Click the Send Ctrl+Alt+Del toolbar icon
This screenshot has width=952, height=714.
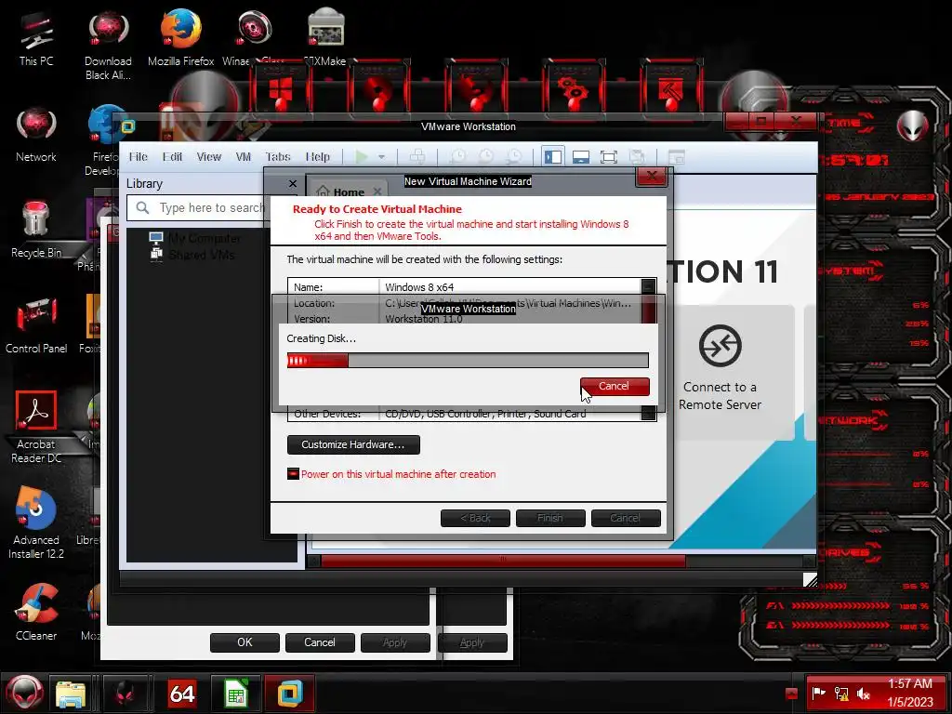point(417,156)
